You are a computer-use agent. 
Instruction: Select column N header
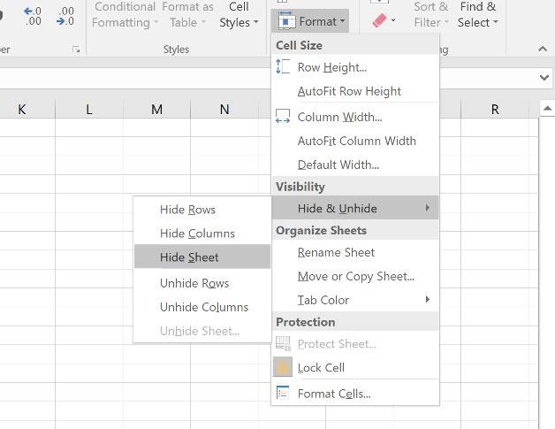(x=224, y=109)
